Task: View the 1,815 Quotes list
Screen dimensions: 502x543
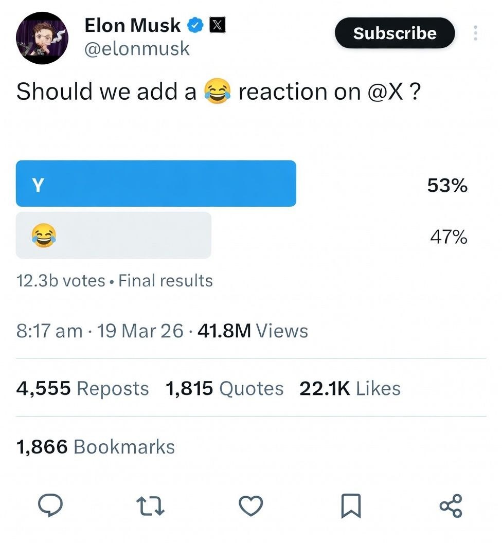Action: 224,388
